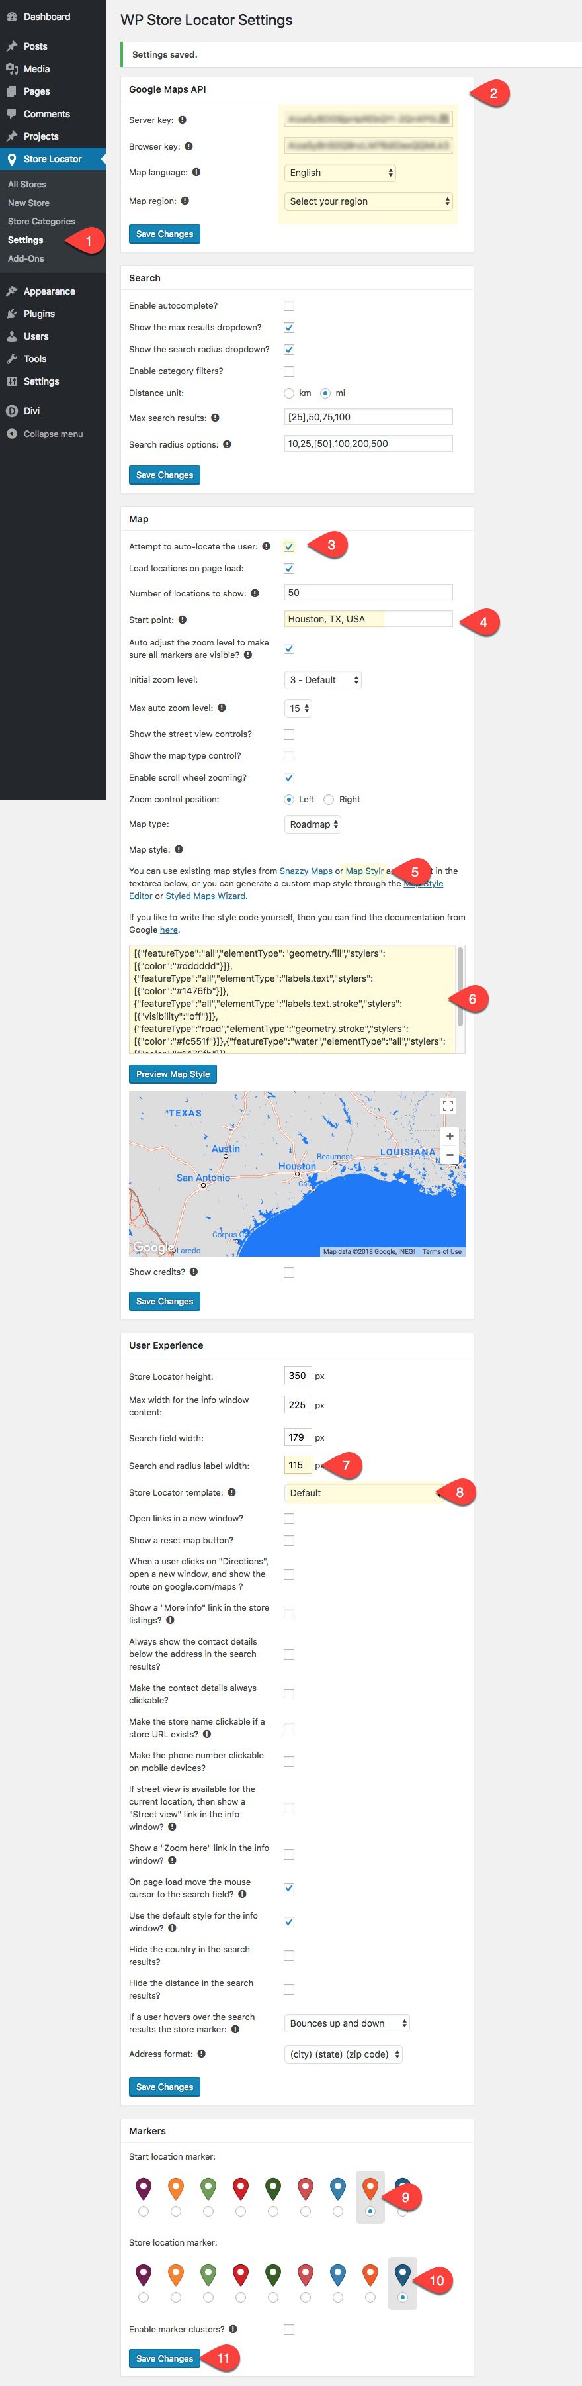The height and width of the screenshot is (2386, 582).
Task: Go to the Plugins menu item
Action: [x=39, y=314]
